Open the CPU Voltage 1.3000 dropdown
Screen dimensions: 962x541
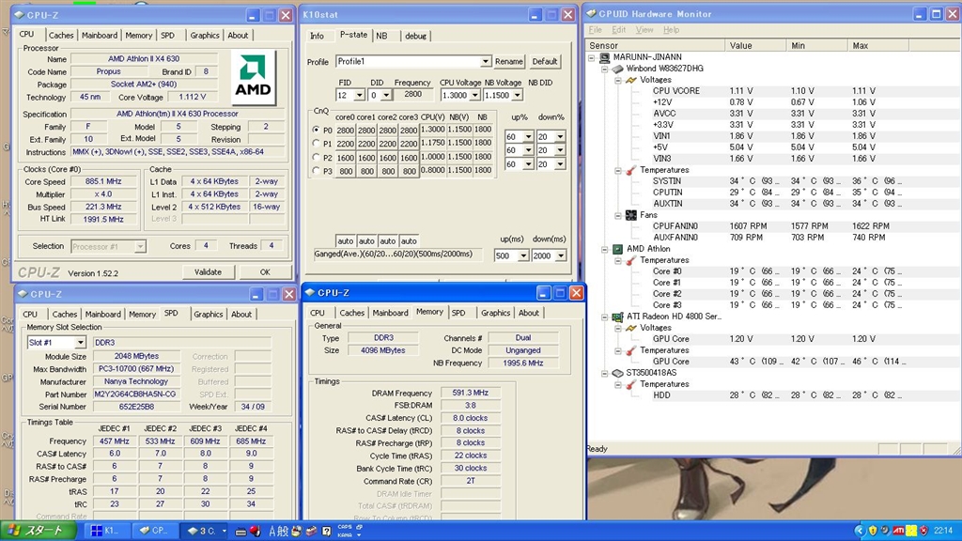tap(474, 95)
